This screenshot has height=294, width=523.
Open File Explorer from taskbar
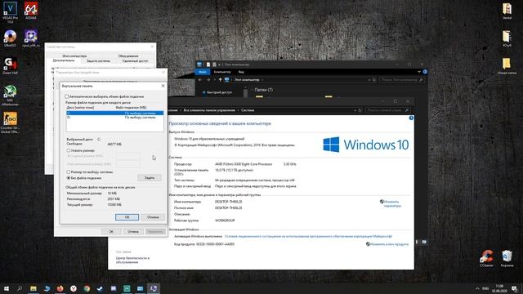(33, 288)
